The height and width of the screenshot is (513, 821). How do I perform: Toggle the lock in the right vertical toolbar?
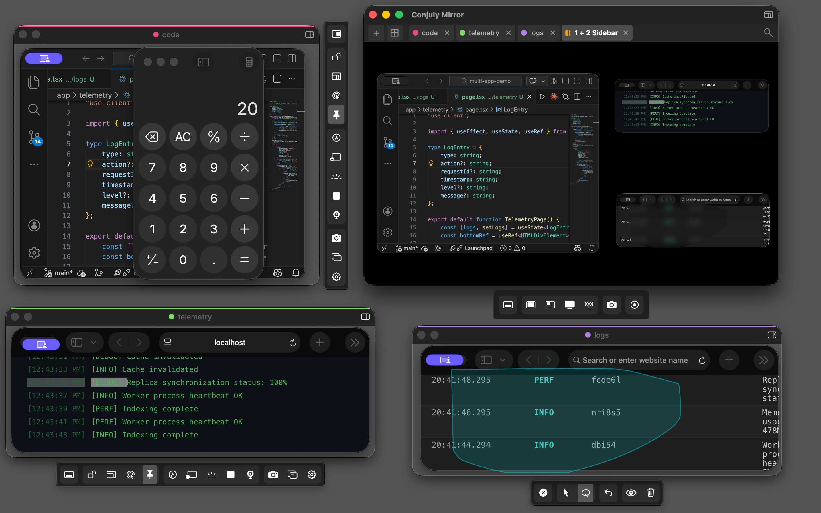coord(336,57)
